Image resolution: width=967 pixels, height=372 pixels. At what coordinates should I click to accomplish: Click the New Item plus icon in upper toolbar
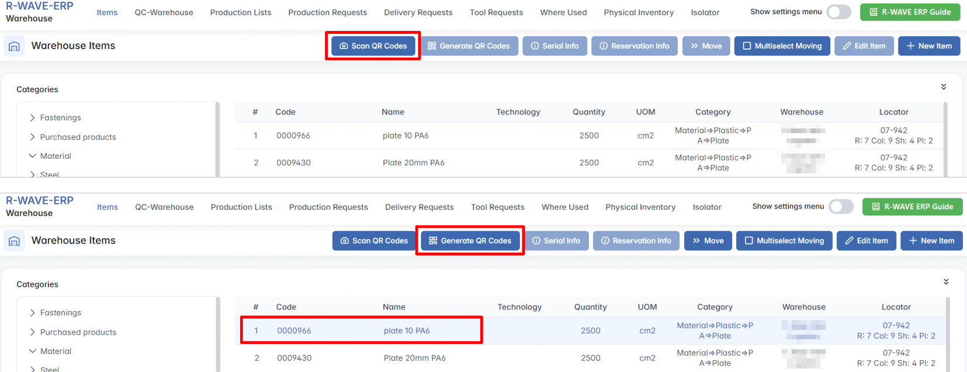pyautogui.click(x=910, y=46)
